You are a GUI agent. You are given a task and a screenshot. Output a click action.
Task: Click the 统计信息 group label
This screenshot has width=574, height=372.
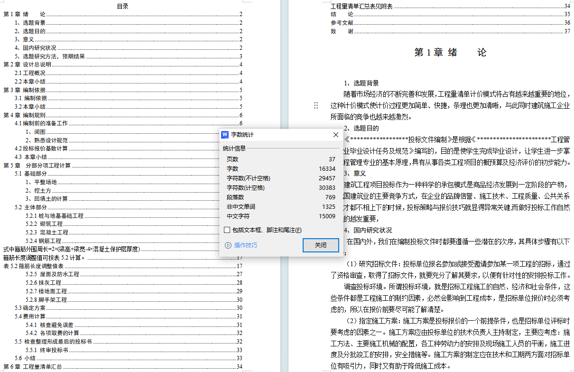point(234,149)
